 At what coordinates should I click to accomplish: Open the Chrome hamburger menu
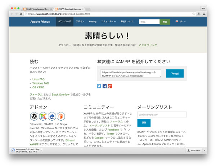click(x=204, y=14)
